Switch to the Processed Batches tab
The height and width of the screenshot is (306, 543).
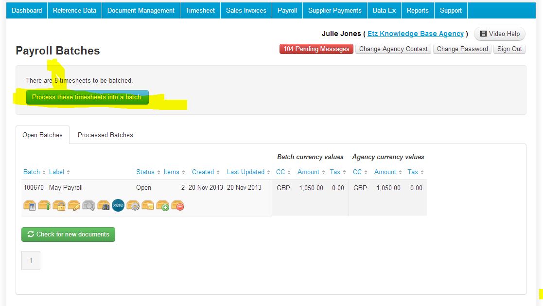(x=105, y=135)
